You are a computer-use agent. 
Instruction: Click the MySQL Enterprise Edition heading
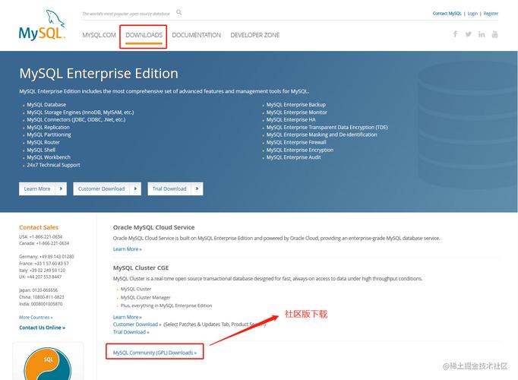tap(99, 74)
